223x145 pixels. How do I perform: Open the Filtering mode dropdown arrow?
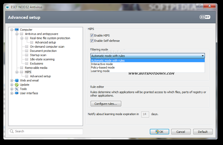(203, 56)
